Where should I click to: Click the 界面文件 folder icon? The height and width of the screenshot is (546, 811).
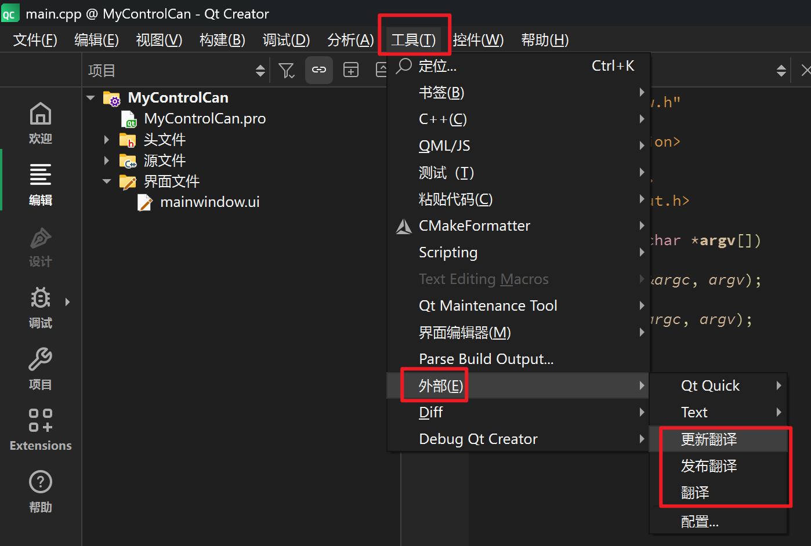(x=128, y=181)
